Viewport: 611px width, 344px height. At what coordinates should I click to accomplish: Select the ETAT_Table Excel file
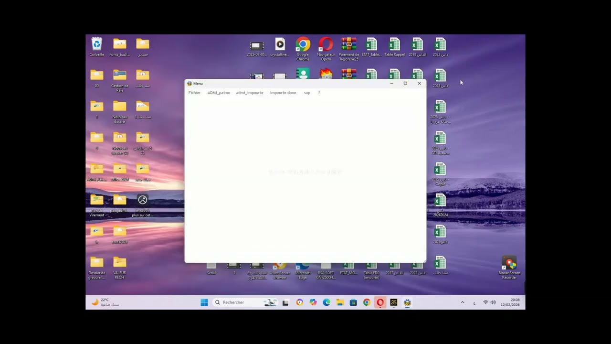tap(371, 47)
